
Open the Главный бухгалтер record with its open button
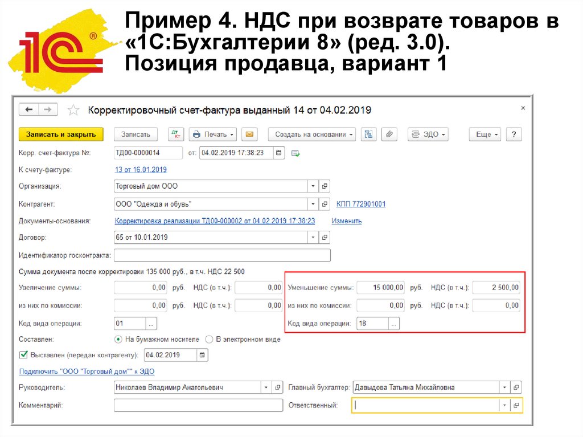516,387
